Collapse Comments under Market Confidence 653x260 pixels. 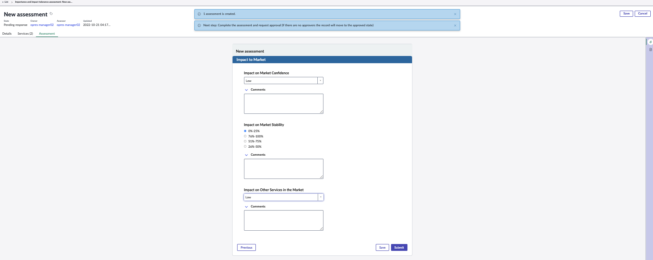tap(246, 90)
